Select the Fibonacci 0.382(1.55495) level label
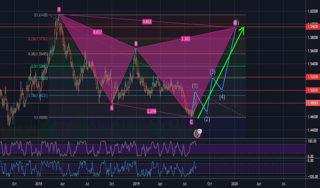320x188 pixels. [38, 54]
